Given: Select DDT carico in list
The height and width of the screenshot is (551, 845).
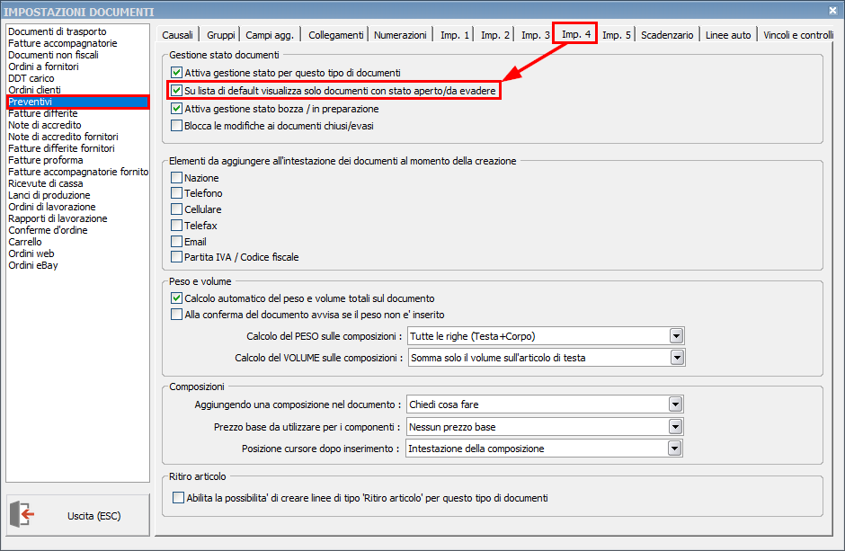Looking at the screenshot, I should (x=77, y=78).
